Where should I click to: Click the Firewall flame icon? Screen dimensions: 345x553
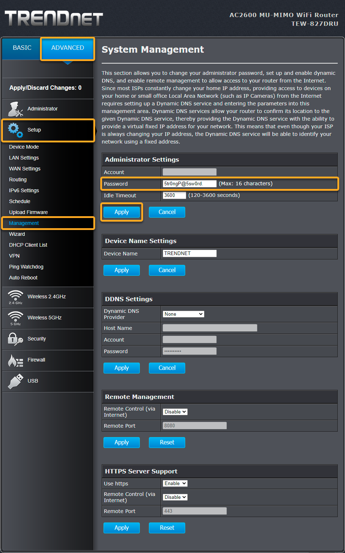pos(15,360)
